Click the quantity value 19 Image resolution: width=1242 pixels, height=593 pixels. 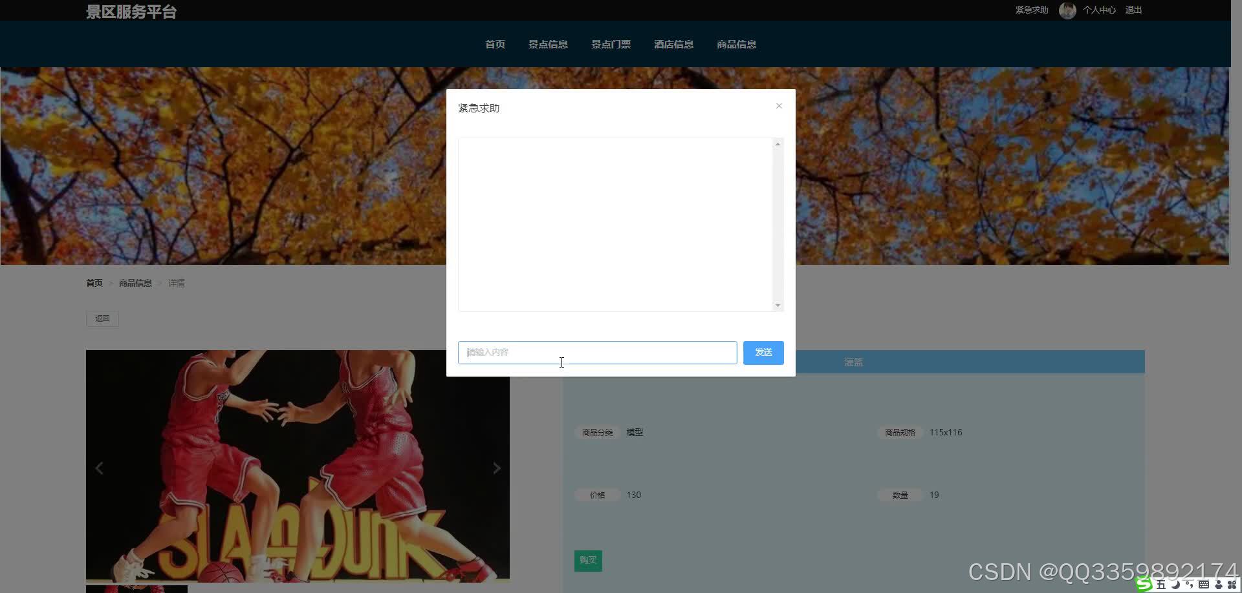tap(934, 495)
